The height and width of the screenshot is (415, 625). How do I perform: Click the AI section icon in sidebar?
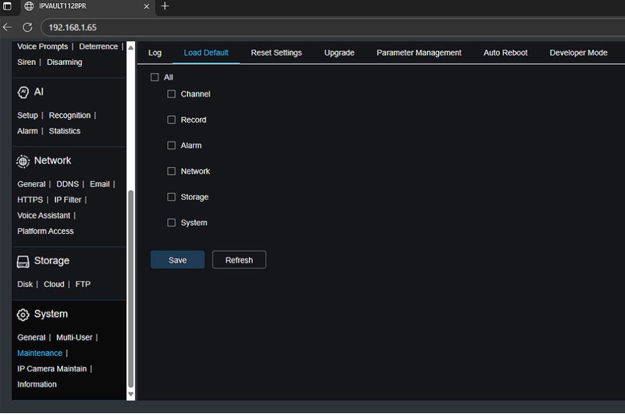click(23, 91)
